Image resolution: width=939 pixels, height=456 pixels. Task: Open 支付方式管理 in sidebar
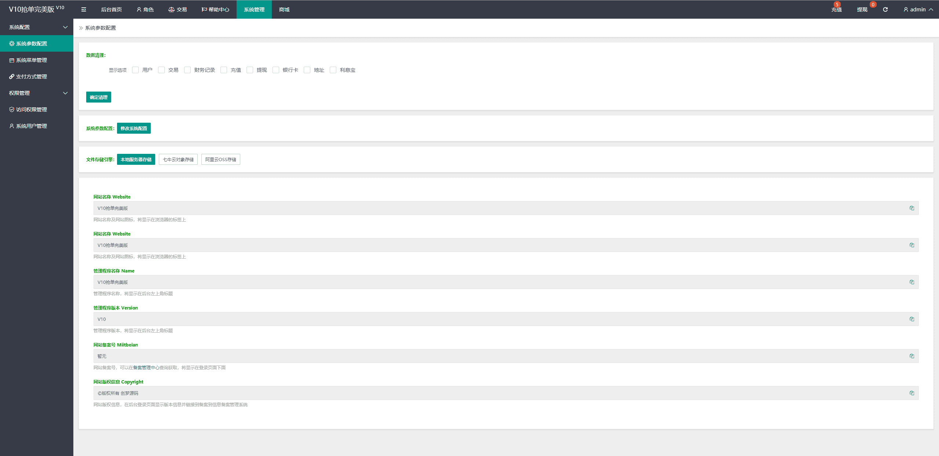click(x=32, y=77)
